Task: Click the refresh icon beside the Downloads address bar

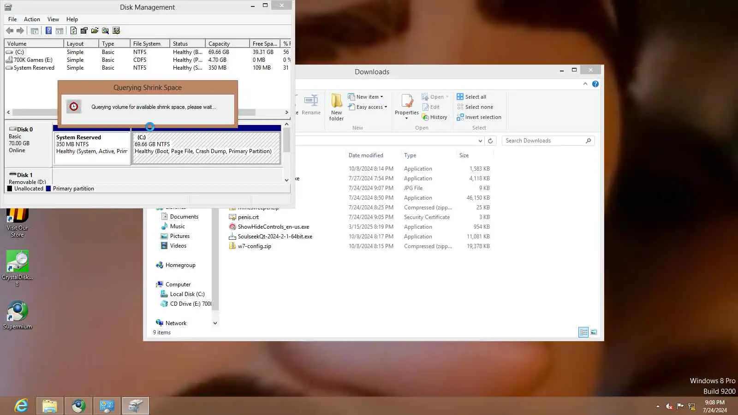Action: pos(490,141)
